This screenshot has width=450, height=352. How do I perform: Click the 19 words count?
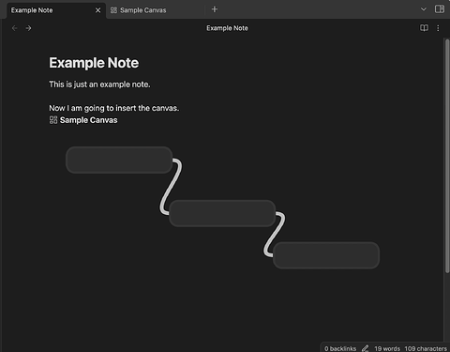click(387, 348)
